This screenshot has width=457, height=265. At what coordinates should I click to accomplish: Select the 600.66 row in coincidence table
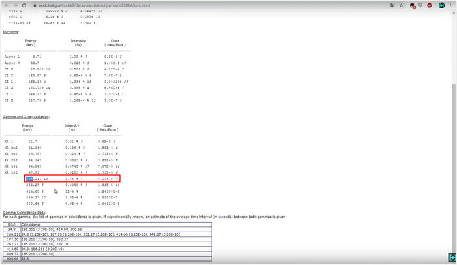[x=12, y=258]
